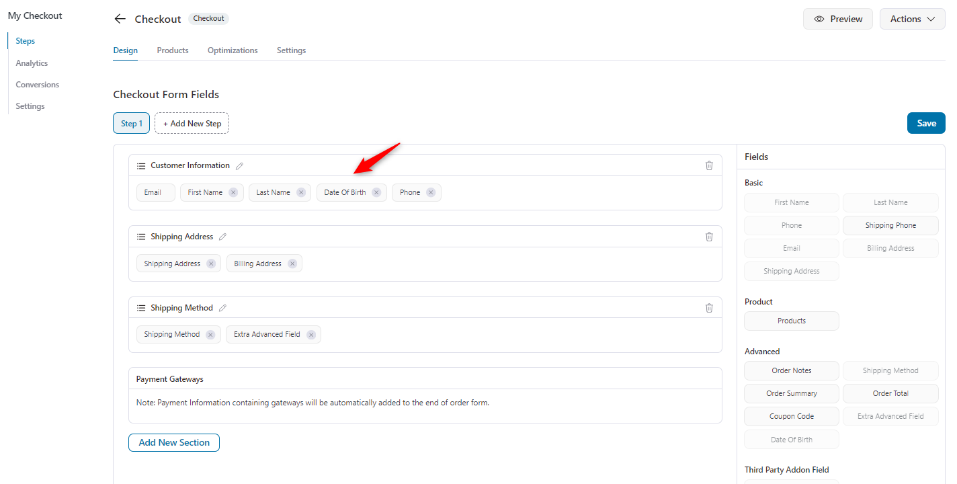Click the eye icon in Preview button

(819, 19)
